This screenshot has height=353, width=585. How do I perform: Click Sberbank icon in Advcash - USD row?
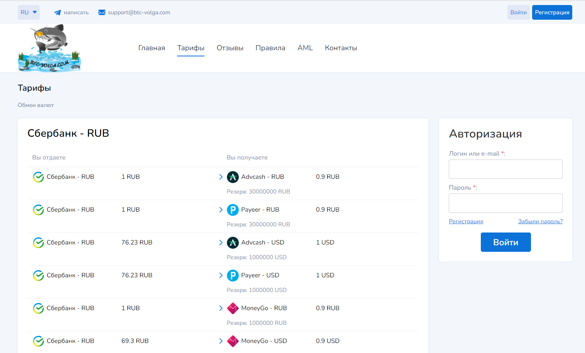(38, 243)
